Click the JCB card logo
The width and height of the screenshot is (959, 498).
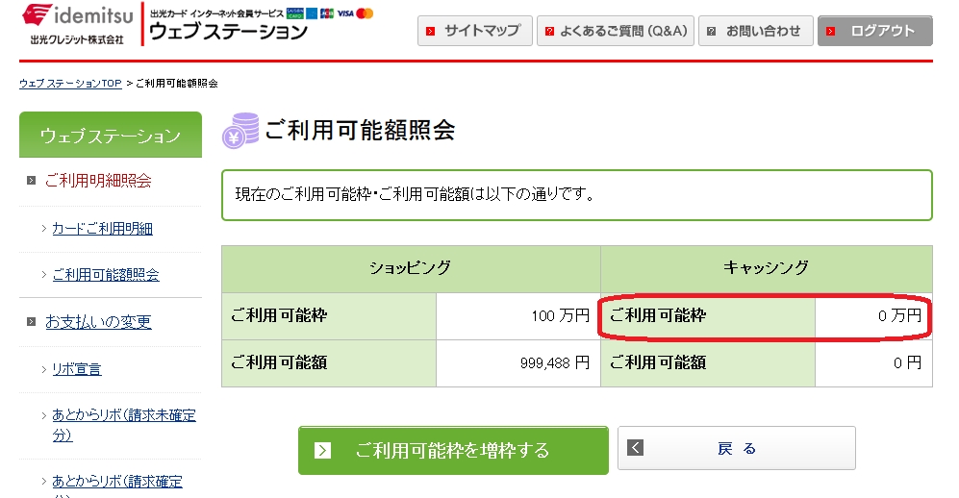click(x=327, y=13)
